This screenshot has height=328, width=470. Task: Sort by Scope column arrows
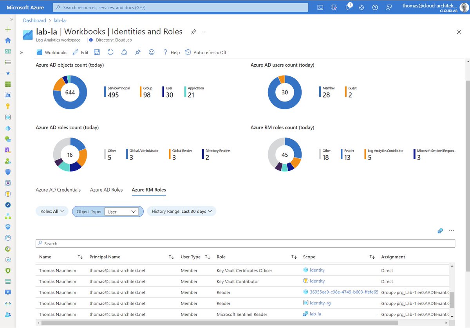pos(372,257)
